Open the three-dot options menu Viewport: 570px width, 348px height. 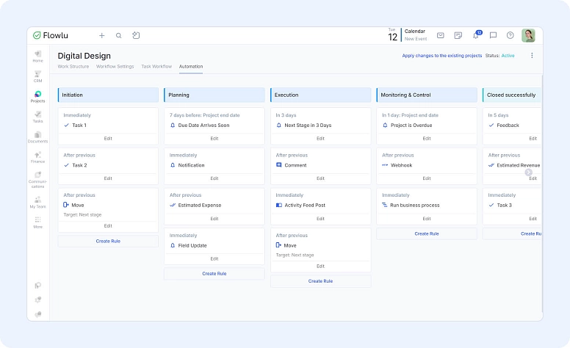pyautogui.click(x=533, y=56)
